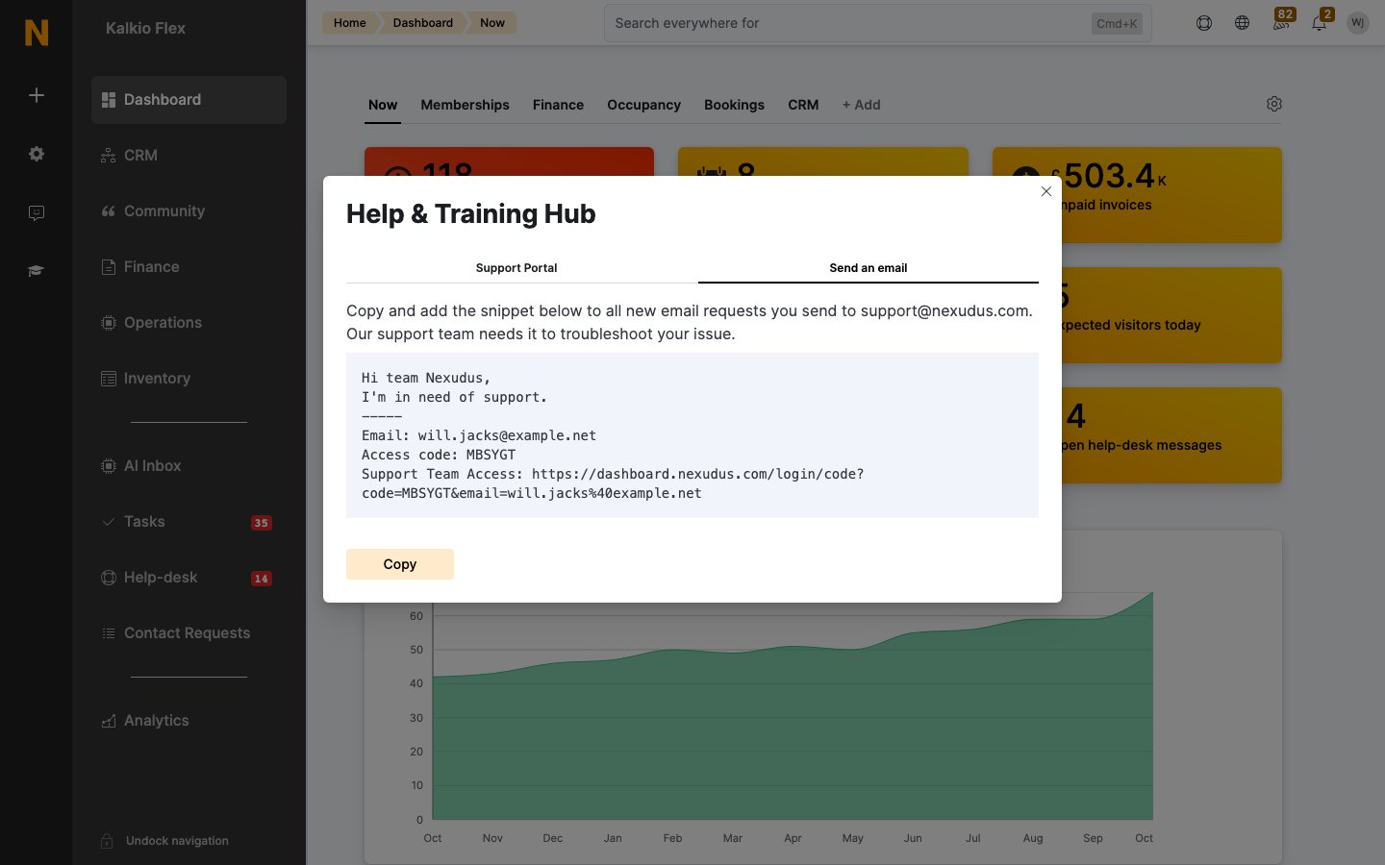Image resolution: width=1385 pixels, height=865 pixels.
Task: Switch to Memberships dashboard tab
Action: click(x=465, y=105)
